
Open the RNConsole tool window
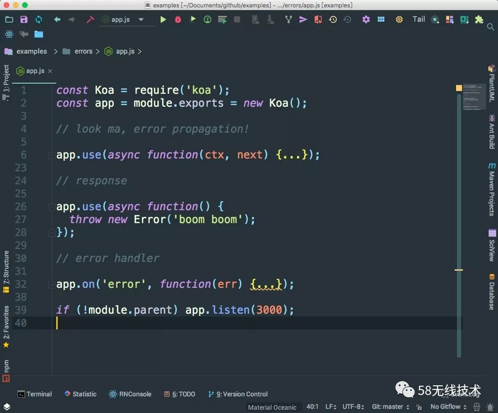(130, 394)
